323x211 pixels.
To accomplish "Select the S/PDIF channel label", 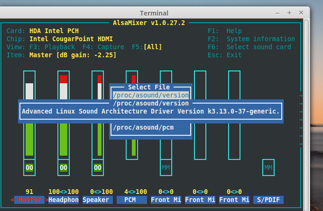I will click(x=268, y=200).
